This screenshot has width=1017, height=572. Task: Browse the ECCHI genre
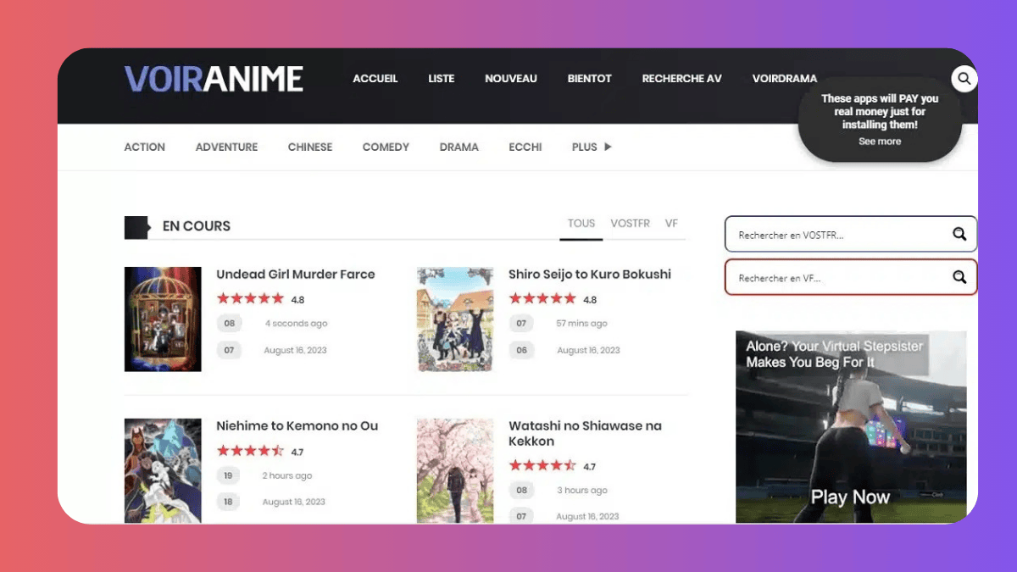525,147
